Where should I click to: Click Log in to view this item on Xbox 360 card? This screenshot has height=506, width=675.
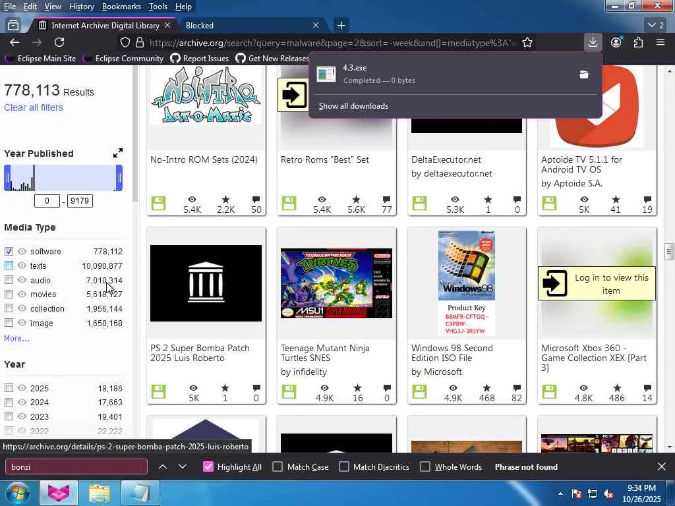[x=597, y=283]
